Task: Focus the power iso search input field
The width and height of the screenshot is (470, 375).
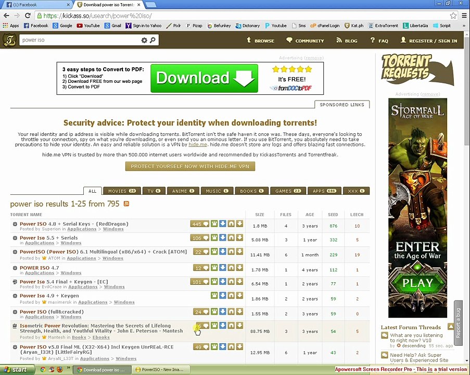Action: [x=80, y=40]
